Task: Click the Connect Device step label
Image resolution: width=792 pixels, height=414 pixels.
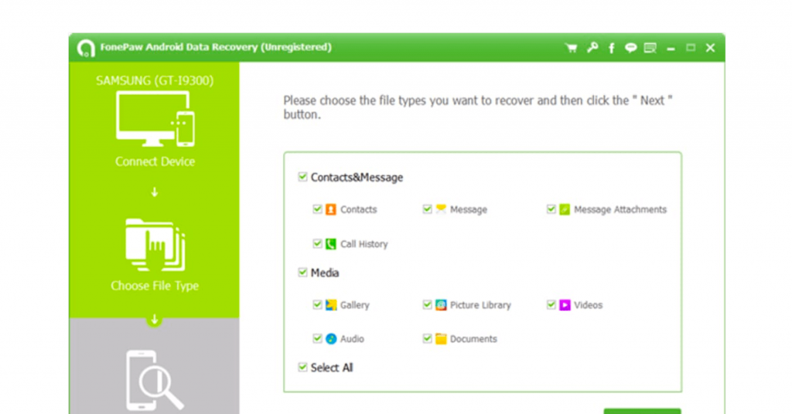Action: click(x=155, y=161)
